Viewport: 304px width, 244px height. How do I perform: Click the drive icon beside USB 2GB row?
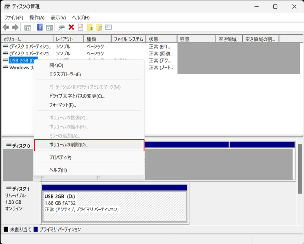pos(6,60)
